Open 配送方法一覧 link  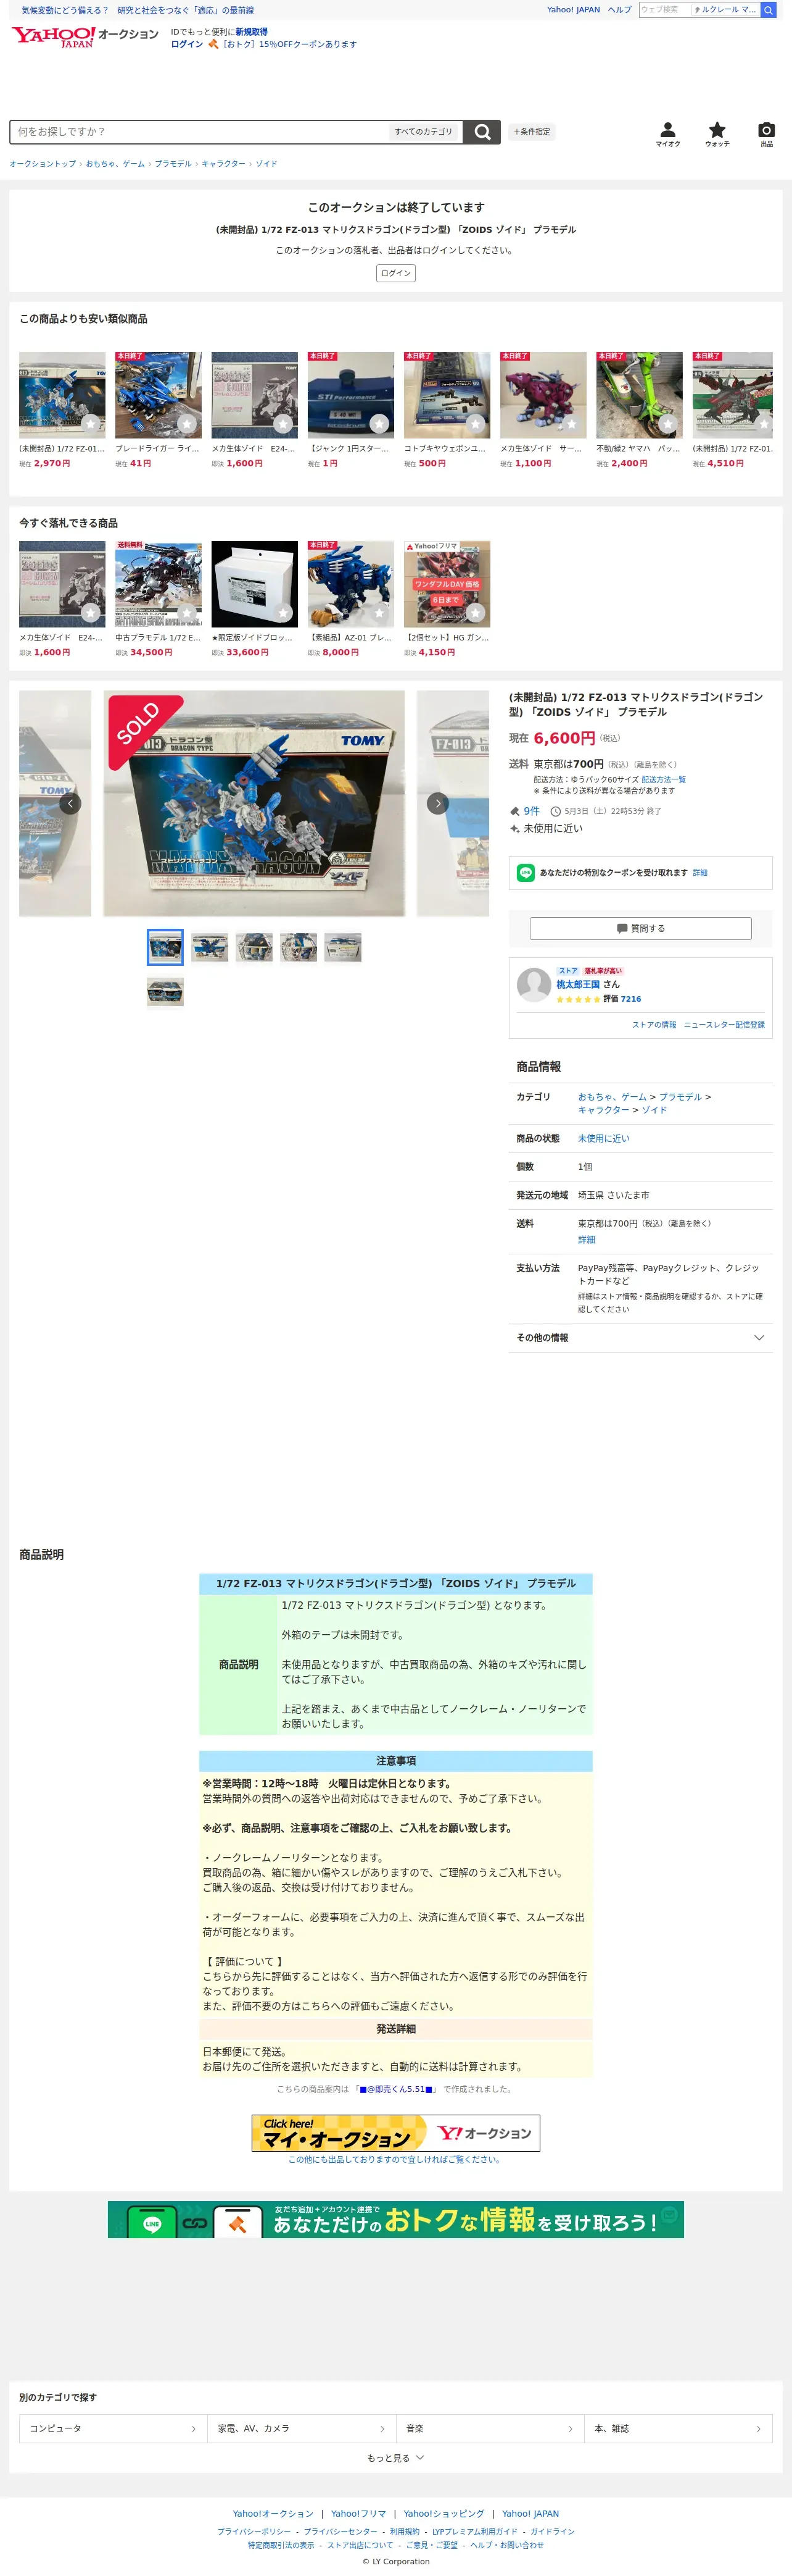(x=663, y=779)
